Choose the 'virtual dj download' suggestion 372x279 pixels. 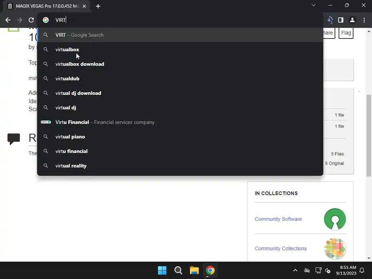click(180, 93)
